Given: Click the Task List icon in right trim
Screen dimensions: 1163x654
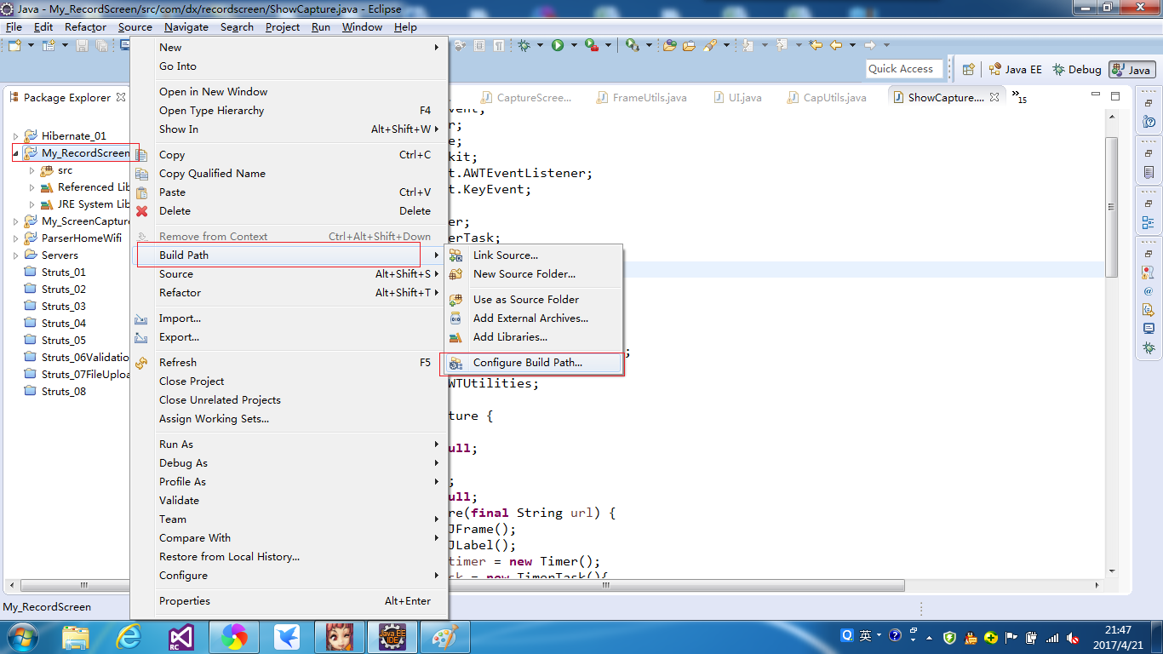Looking at the screenshot, I should [1149, 173].
